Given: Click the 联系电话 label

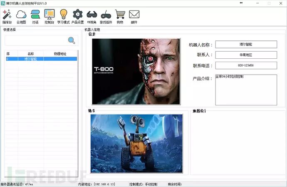Looking at the screenshot, I should pos(203,66).
